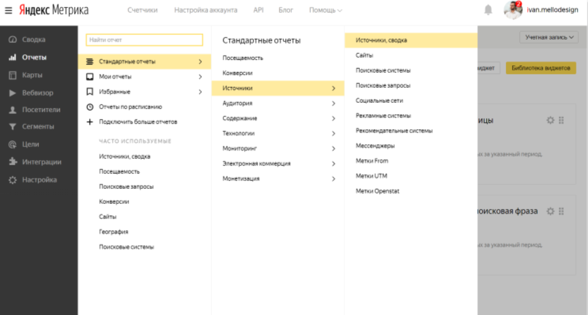
Task: Click the Стандартные отчеты list icon
Action: [90, 62]
